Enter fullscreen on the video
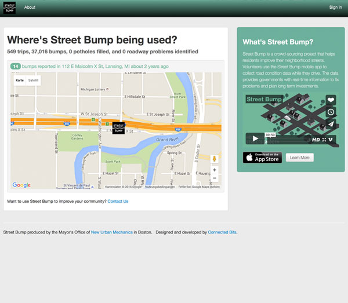348x303 pixels. click(324, 140)
